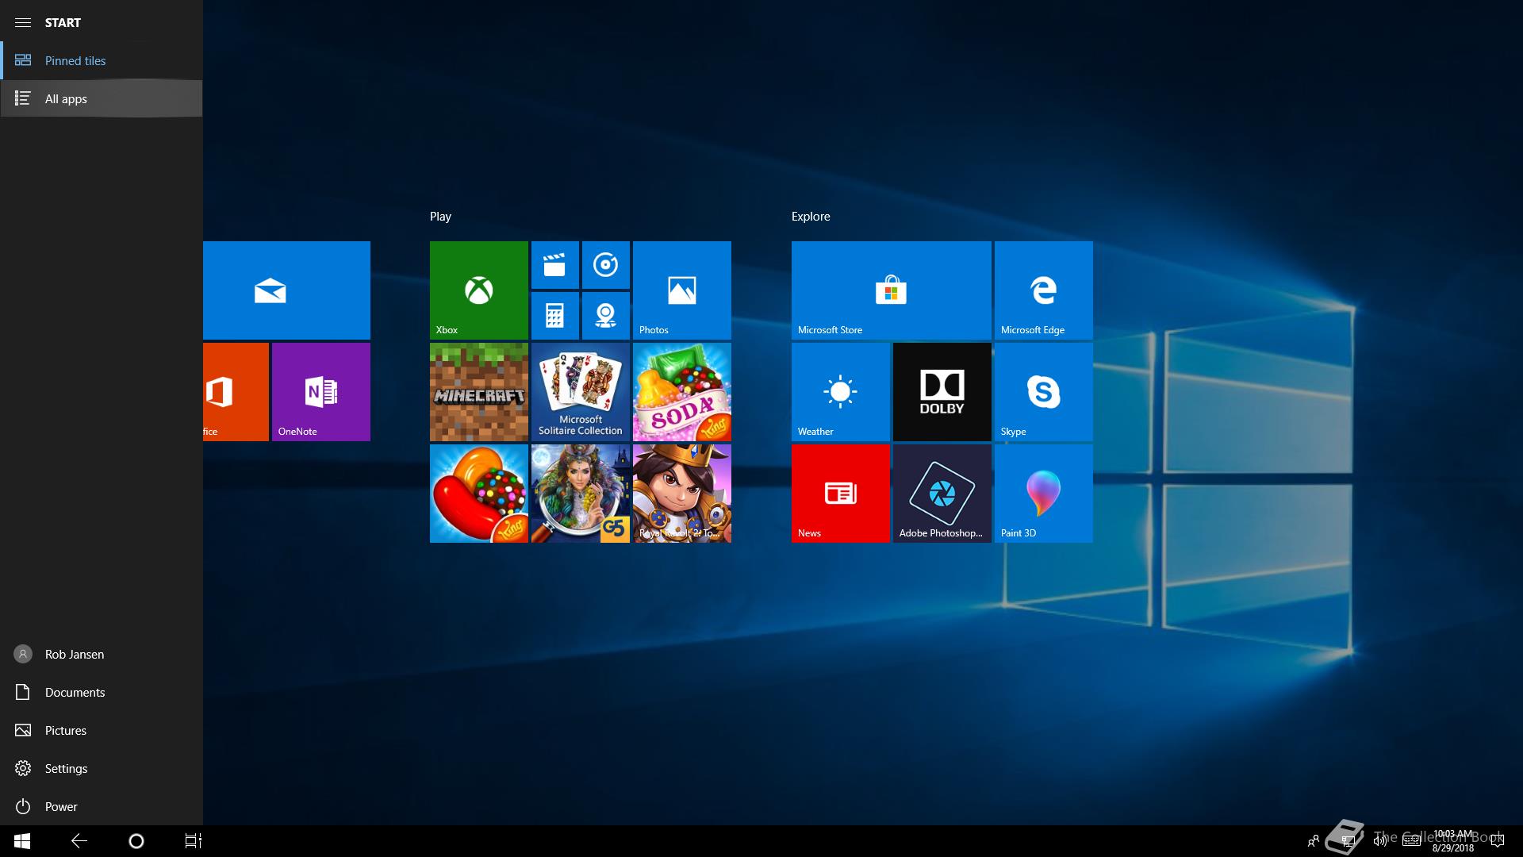Viewport: 1523px width, 857px height.
Task: Open the Action Center notifications icon
Action: (x=1498, y=841)
